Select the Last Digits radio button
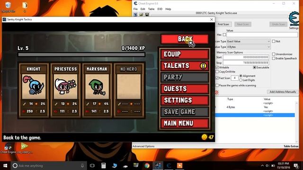This screenshot has height=170, width=303. [241, 80]
